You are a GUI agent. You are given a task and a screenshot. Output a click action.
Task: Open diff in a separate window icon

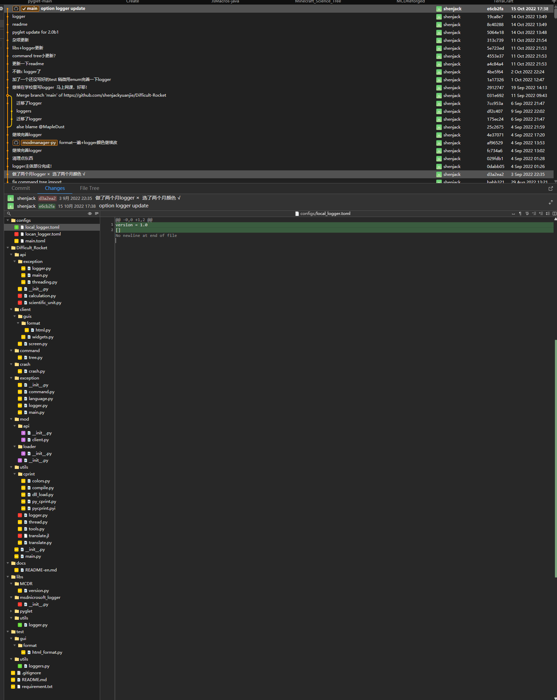[551, 189]
